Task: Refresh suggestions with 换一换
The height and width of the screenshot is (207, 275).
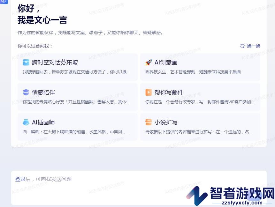Action: coord(253,46)
